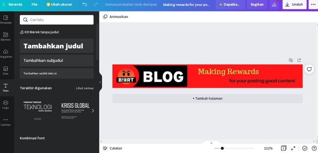318x153 pixels.
Task: Click + Tambah halaman button
Action: tap(207, 99)
